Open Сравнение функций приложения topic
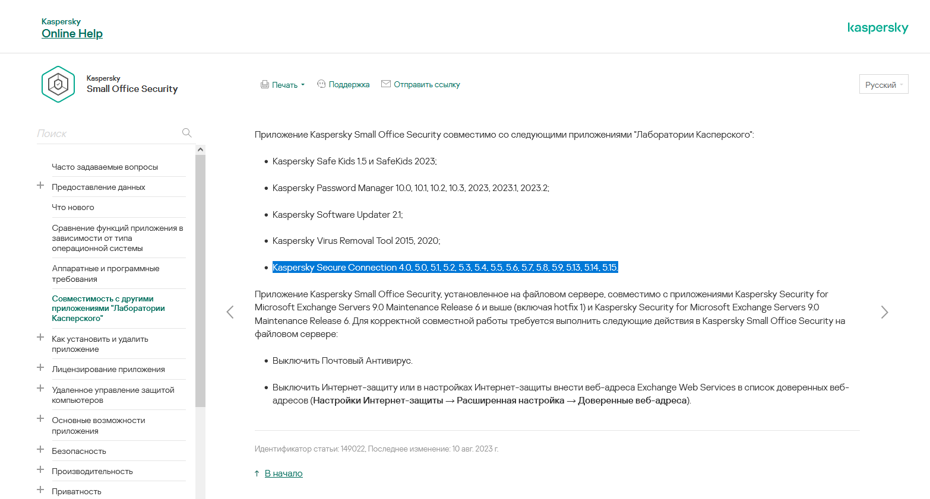This screenshot has height=499, width=930. pyautogui.click(x=118, y=238)
